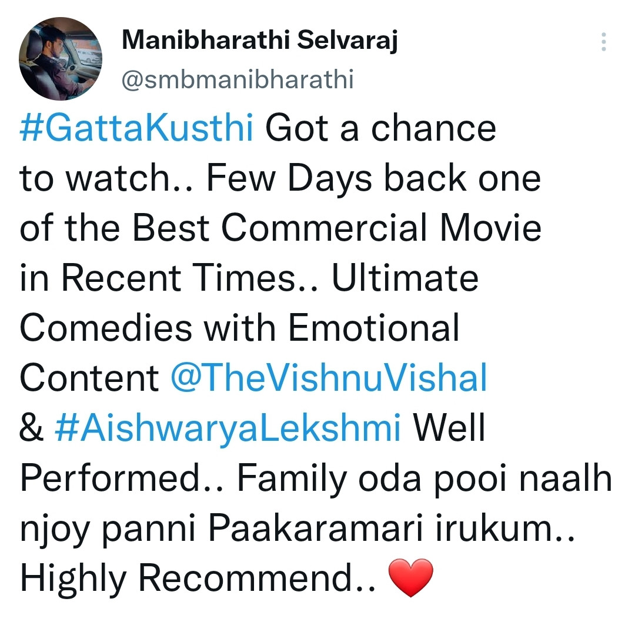Click the text "Comedies with Emotional"
This screenshot has width=625, height=625.
click(239, 328)
